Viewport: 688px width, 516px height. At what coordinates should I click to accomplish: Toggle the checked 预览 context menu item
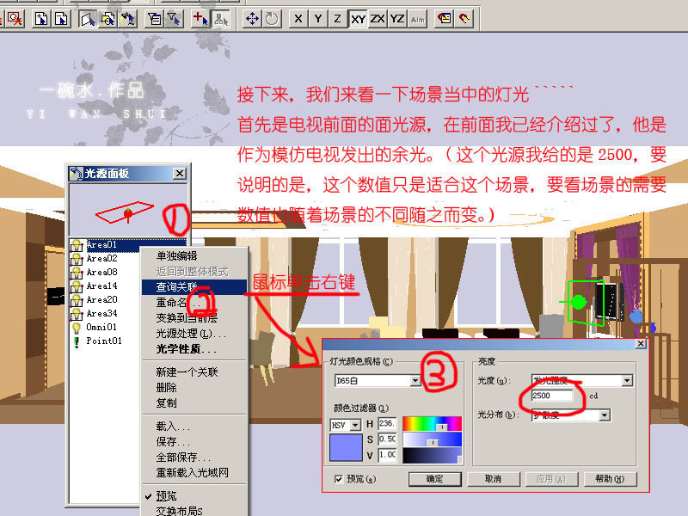click(193, 496)
